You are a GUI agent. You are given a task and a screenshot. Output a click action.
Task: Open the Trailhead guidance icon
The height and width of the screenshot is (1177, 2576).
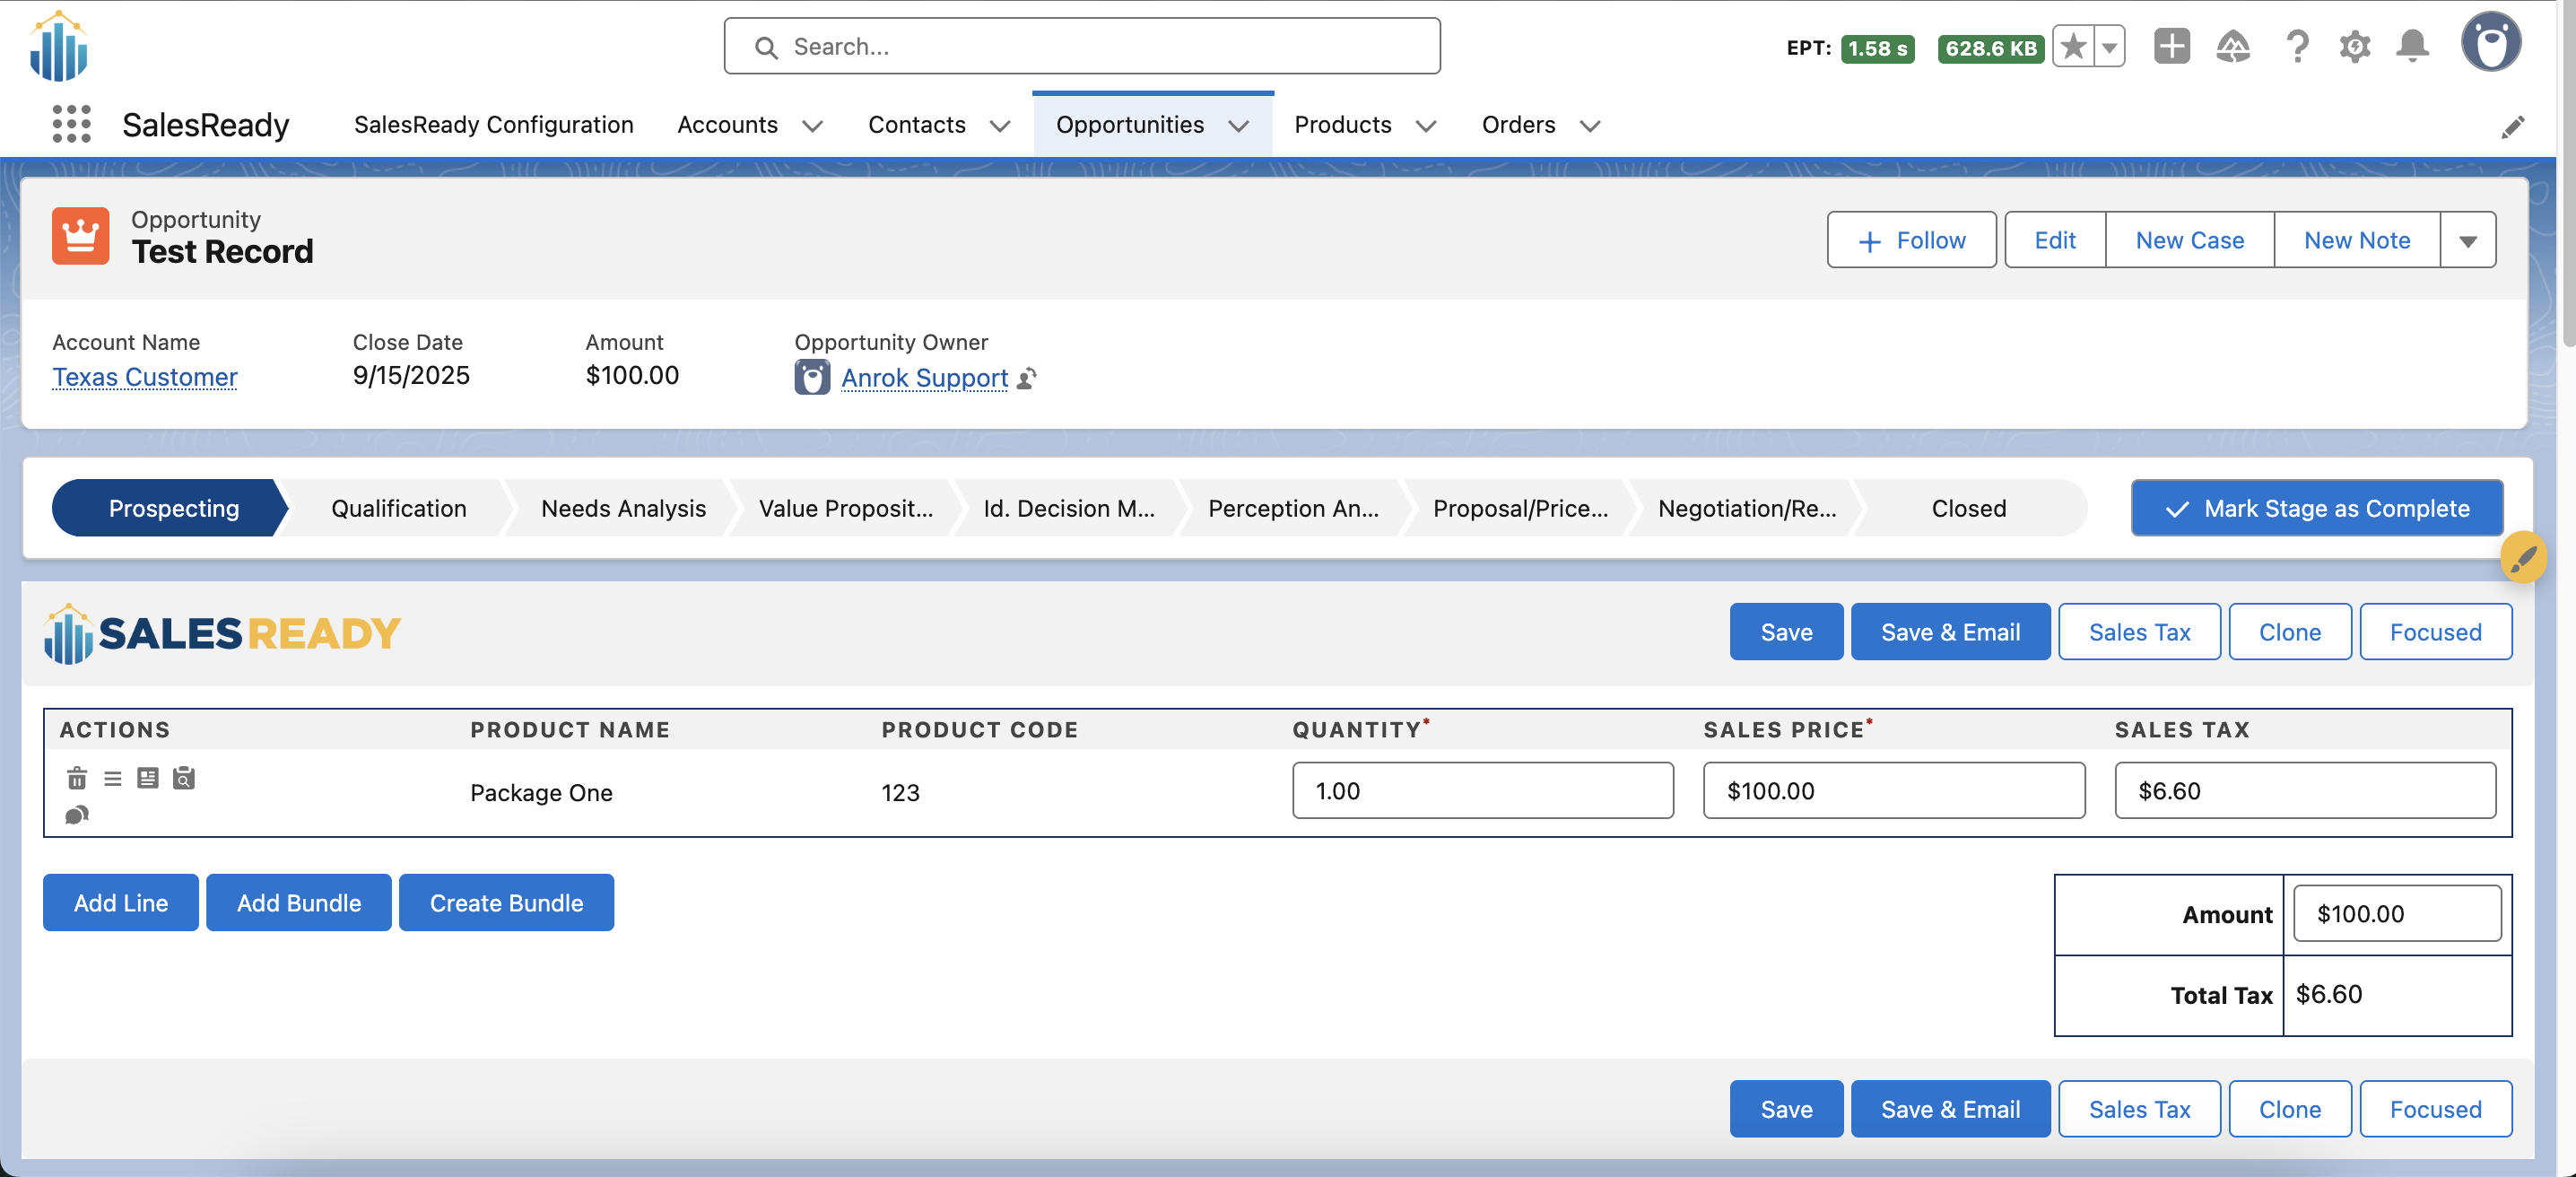(2233, 46)
